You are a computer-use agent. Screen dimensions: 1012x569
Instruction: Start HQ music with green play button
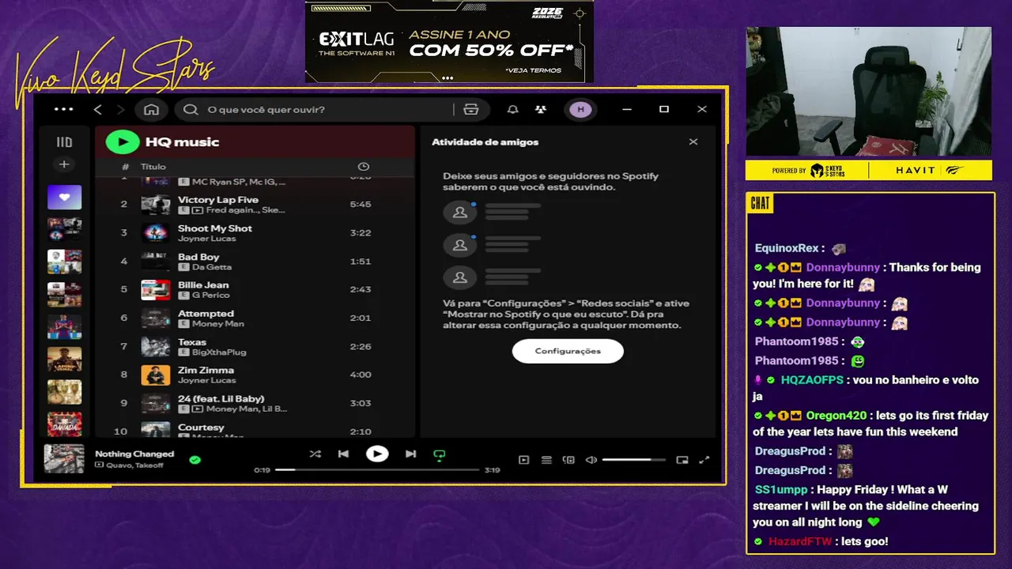(122, 141)
